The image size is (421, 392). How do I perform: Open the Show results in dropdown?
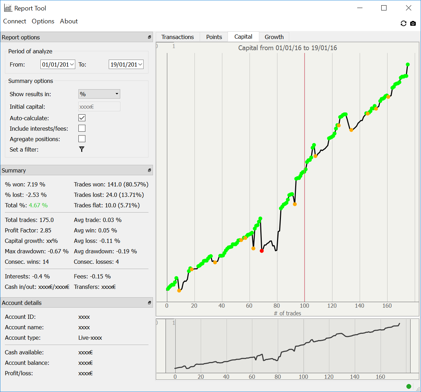coord(99,94)
